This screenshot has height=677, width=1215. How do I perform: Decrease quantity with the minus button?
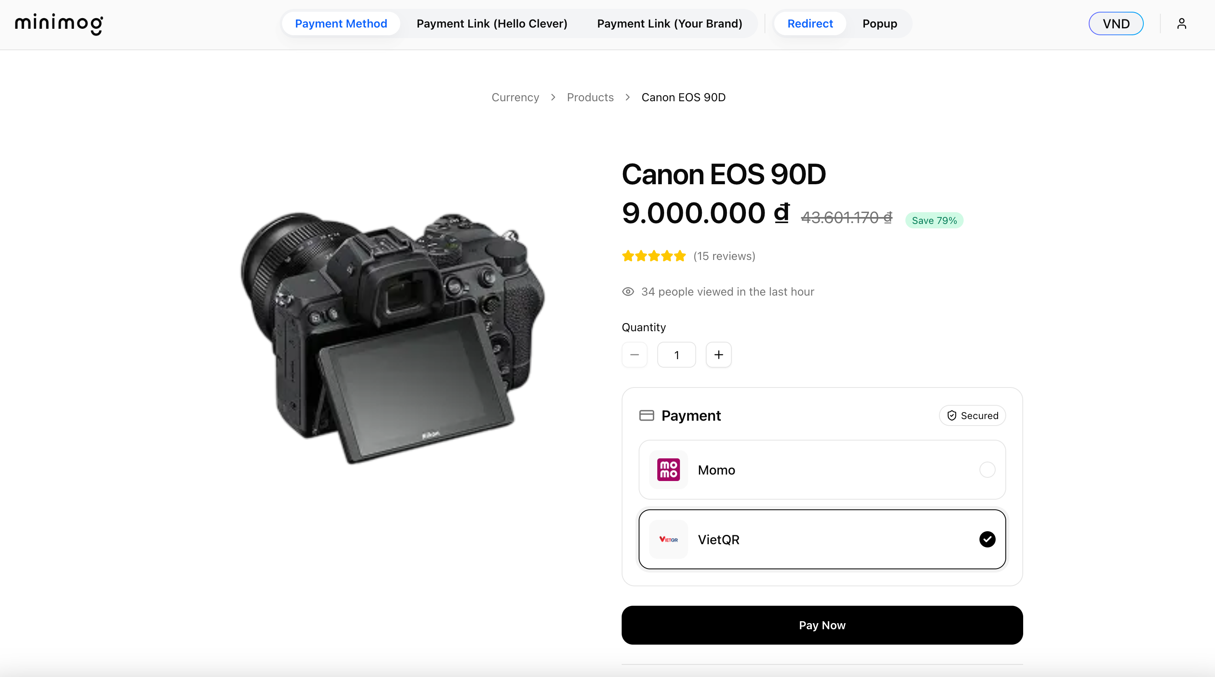tap(634, 354)
